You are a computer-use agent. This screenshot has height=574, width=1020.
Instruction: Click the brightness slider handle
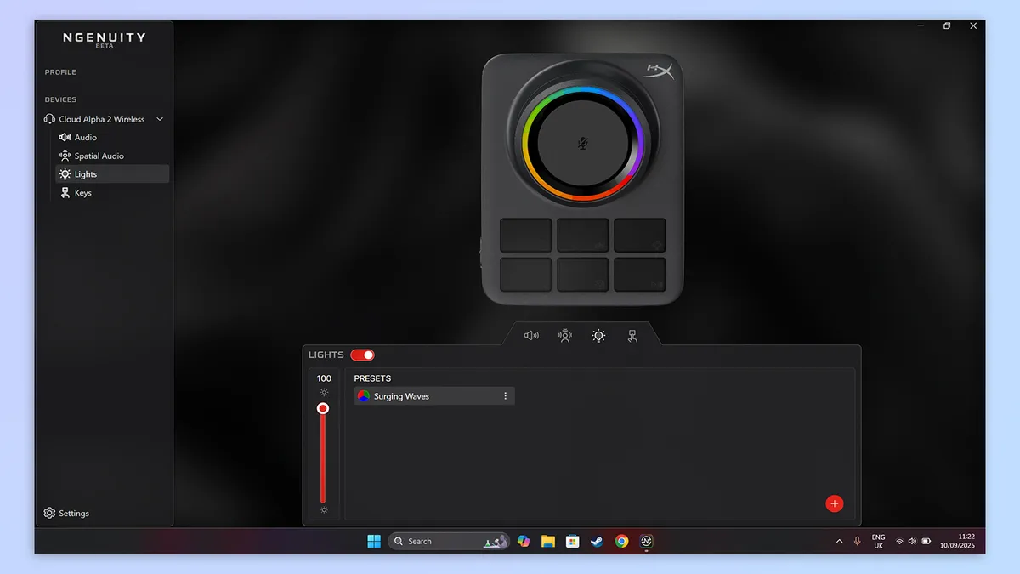(323, 409)
